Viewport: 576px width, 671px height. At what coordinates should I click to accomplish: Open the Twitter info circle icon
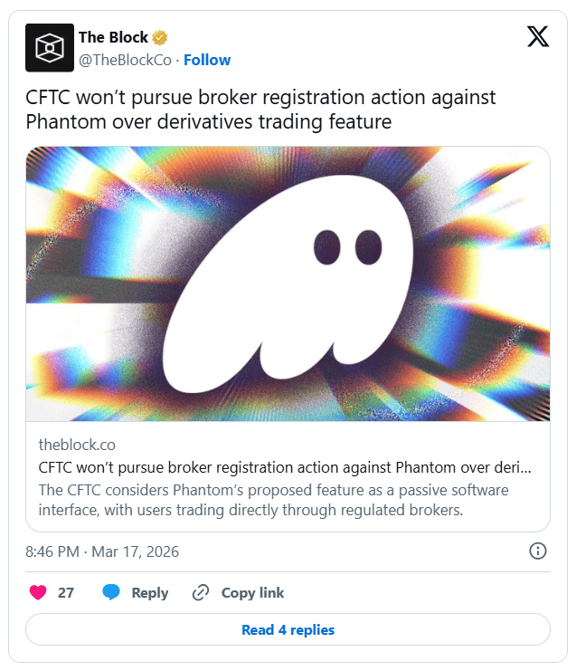(x=537, y=551)
